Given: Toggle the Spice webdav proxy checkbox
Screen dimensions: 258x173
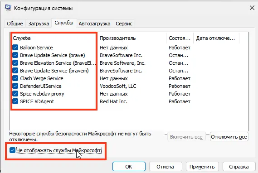Looking at the screenshot, I should tap(15, 94).
